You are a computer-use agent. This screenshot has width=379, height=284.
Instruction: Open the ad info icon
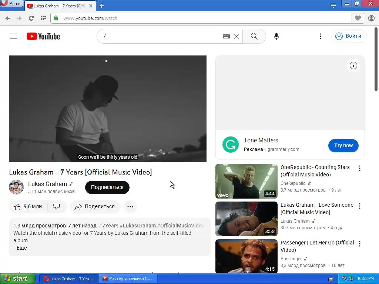click(353, 65)
